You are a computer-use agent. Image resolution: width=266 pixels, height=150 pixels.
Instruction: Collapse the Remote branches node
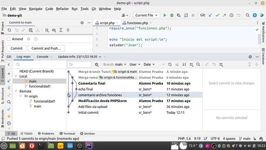click(x=16, y=91)
